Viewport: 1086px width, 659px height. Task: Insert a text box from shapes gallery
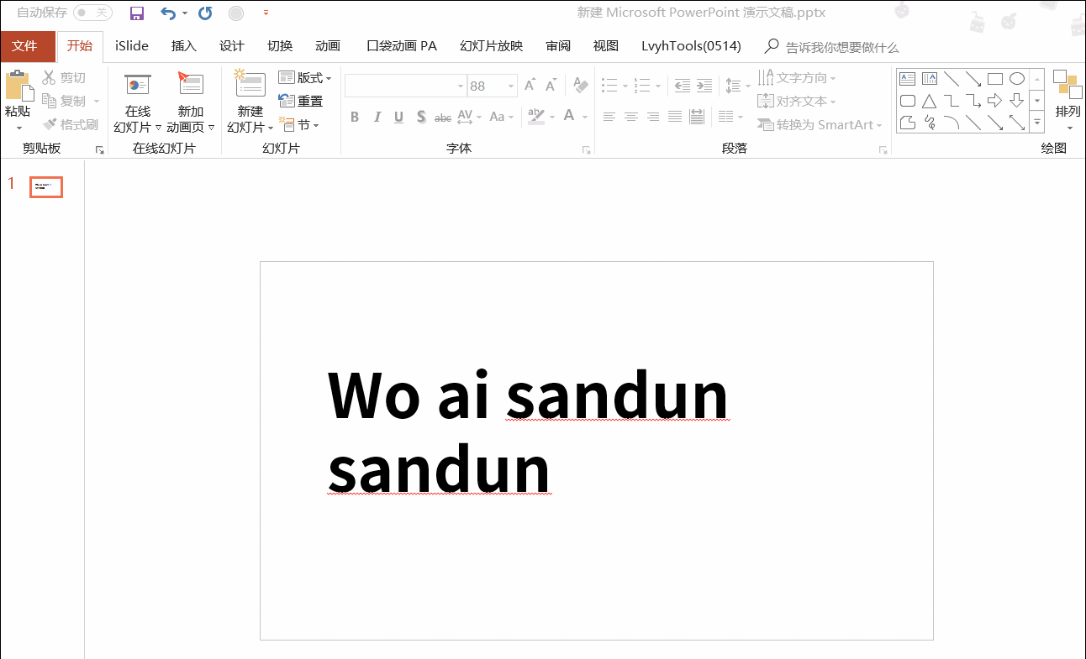[x=908, y=79]
